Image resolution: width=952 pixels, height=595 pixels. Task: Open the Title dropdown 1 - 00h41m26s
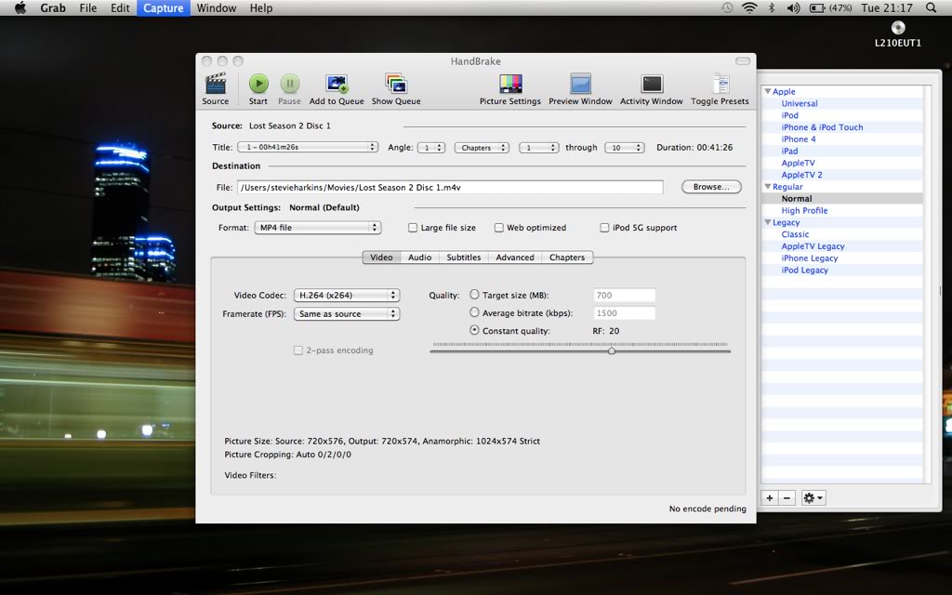(308, 148)
